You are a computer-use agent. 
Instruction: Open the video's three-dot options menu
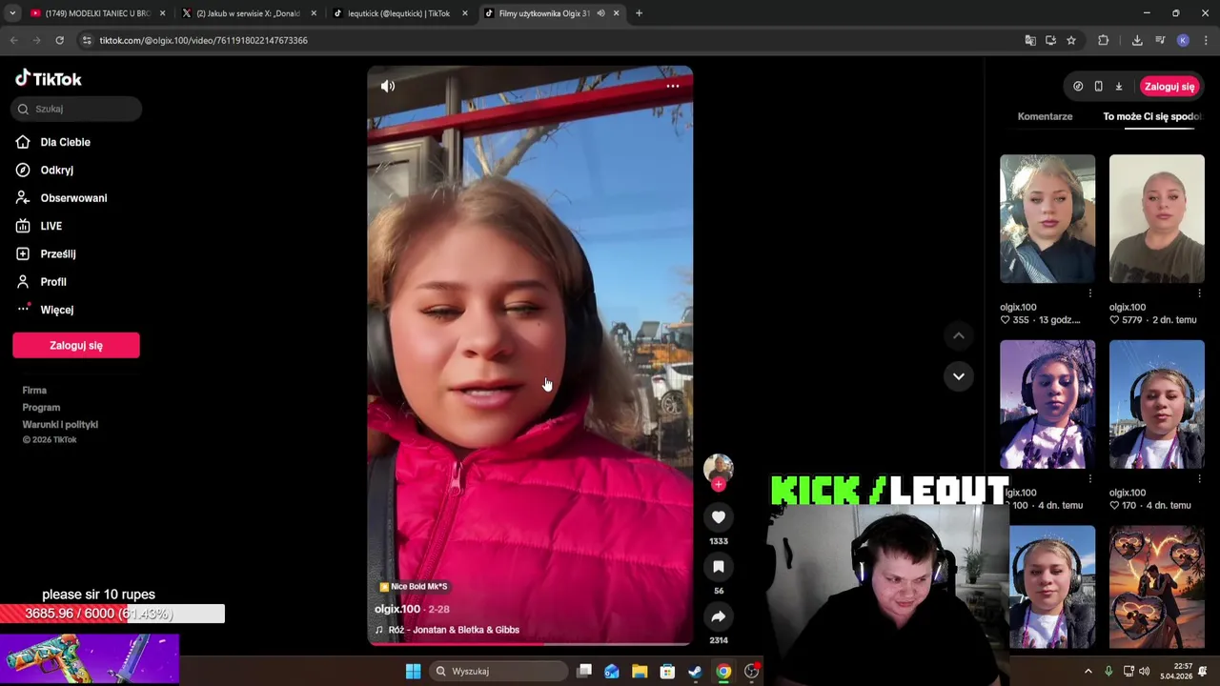pyautogui.click(x=673, y=86)
